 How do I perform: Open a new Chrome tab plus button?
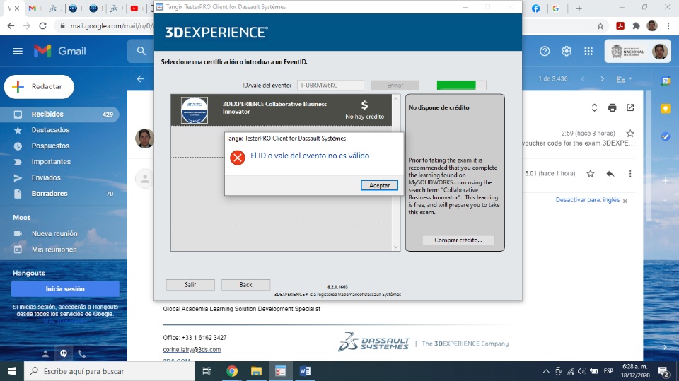(579, 8)
